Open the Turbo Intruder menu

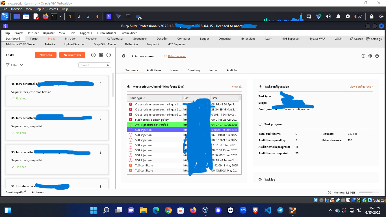pyautogui.click(x=107, y=33)
